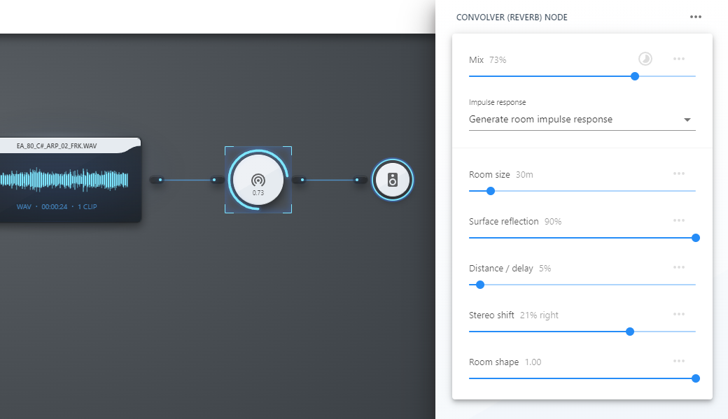The height and width of the screenshot is (419, 728).
Task: Click the Mix automation clock icon
Action: point(645,59)
